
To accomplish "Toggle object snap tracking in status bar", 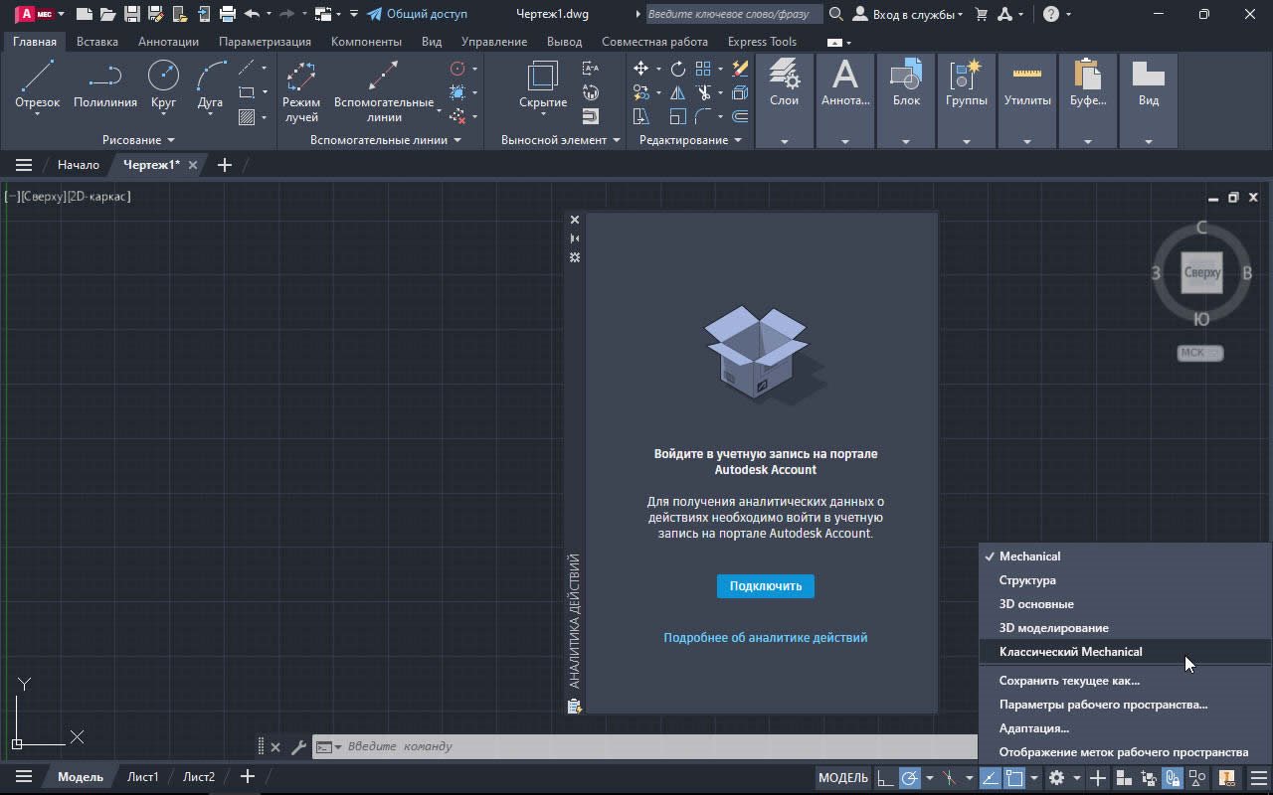I will tap(990, 778).
